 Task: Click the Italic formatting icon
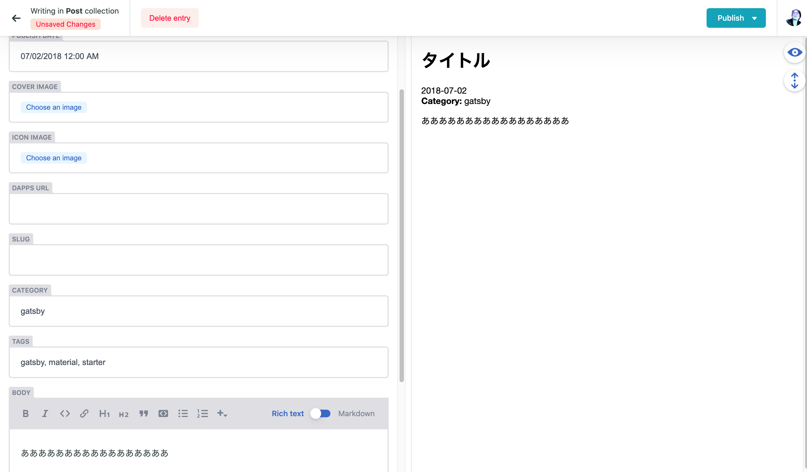45,413
